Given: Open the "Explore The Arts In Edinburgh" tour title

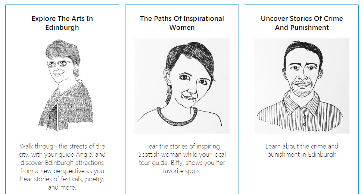Looking at the screenshot, I should [62, 23].
